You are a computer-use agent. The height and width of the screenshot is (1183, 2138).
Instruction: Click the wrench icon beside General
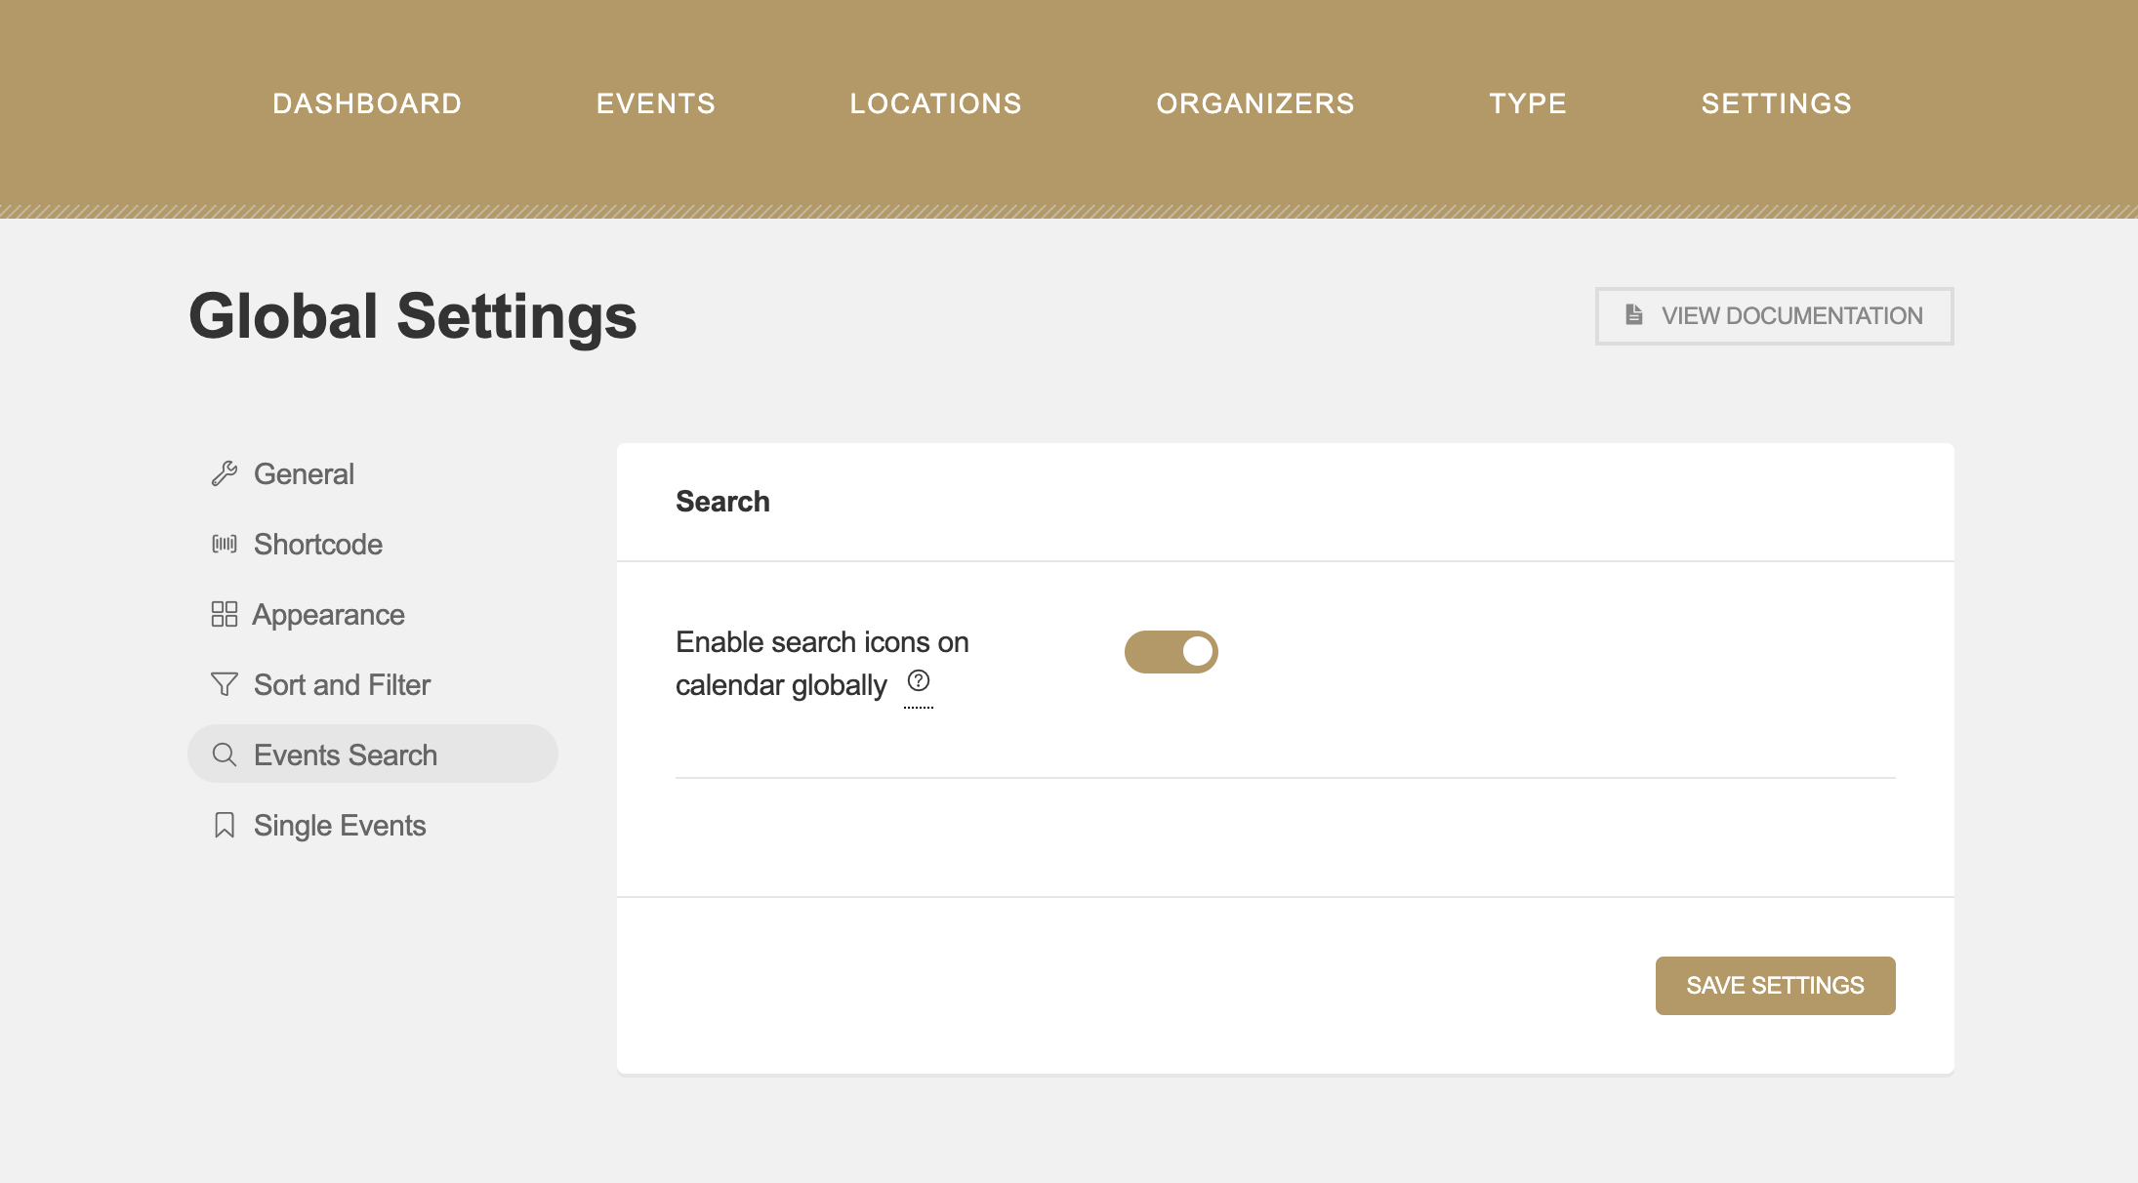pos(225,473)
